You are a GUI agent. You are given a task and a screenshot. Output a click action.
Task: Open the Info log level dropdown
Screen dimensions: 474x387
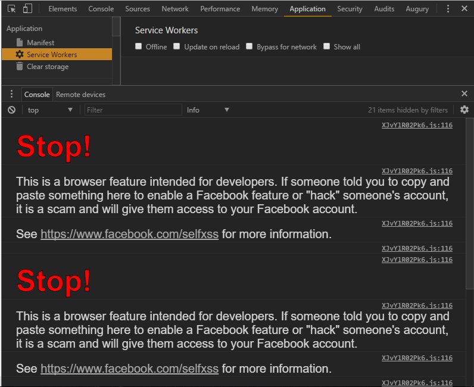(x=208, y=110)
